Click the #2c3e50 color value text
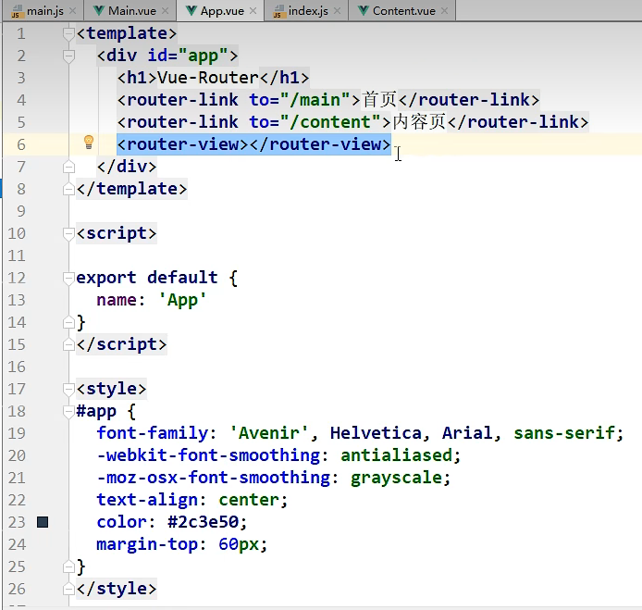The height and width of the screenshot is (610, 642). (x=204, y=522)
